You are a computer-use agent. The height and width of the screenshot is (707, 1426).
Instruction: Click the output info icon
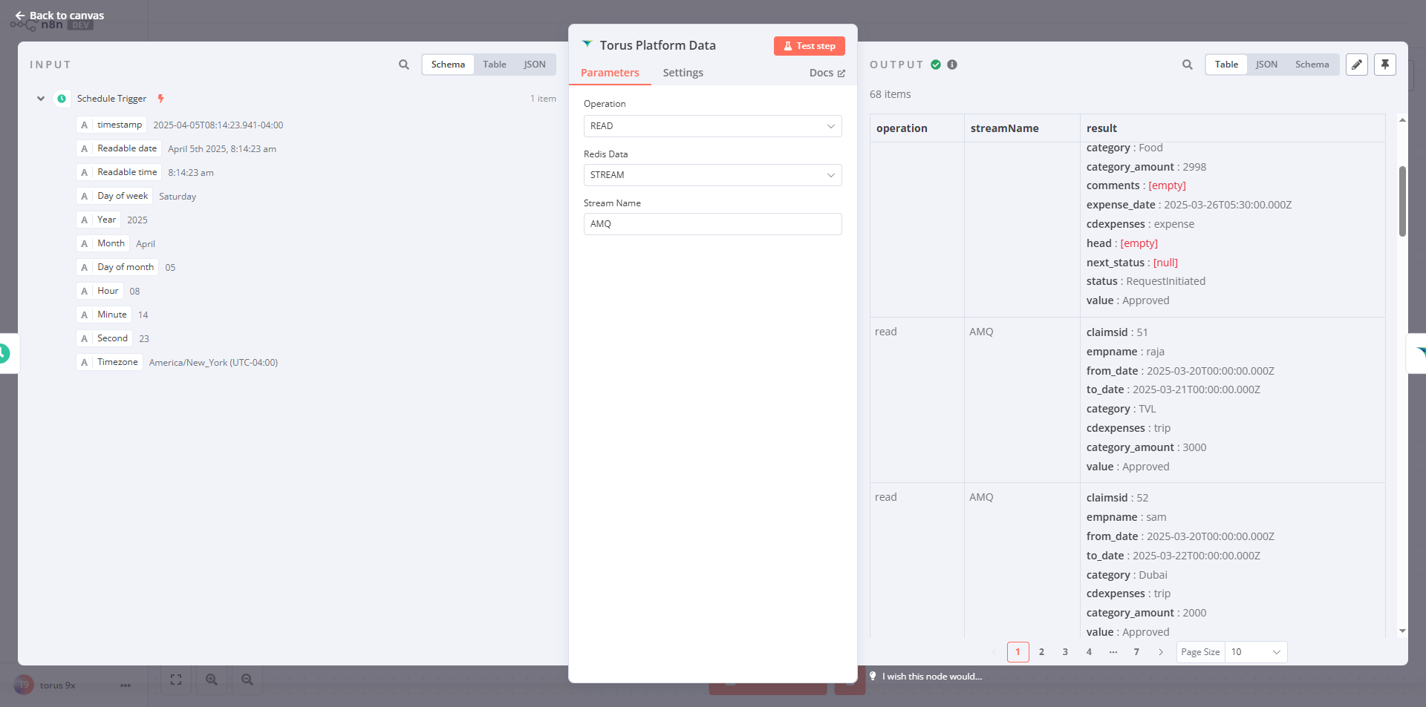(952, 65)
